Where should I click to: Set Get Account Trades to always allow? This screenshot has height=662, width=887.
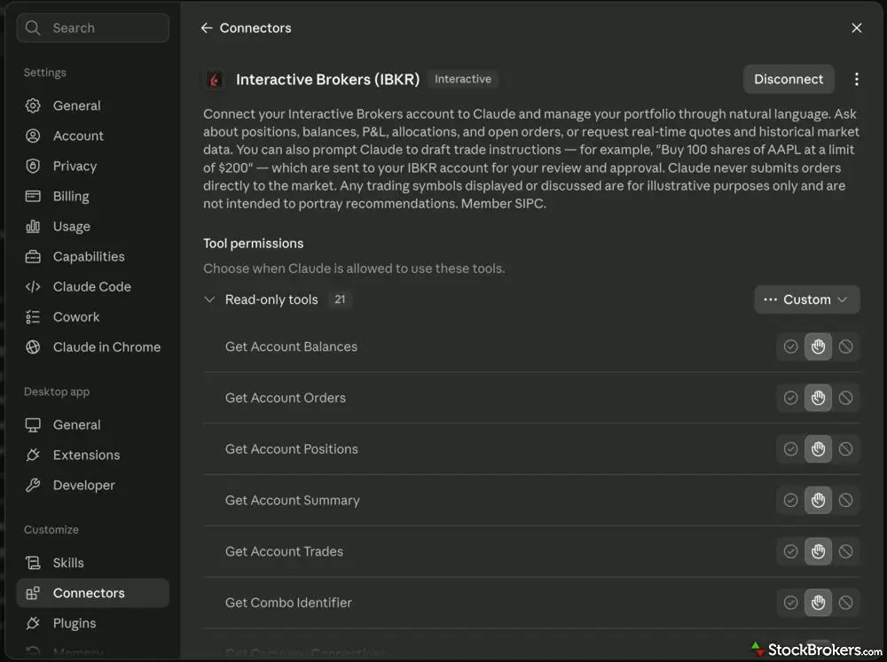click(790, 551)
